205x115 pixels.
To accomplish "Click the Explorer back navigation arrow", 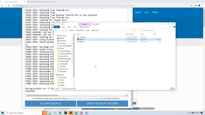I will tap(56, 30).
